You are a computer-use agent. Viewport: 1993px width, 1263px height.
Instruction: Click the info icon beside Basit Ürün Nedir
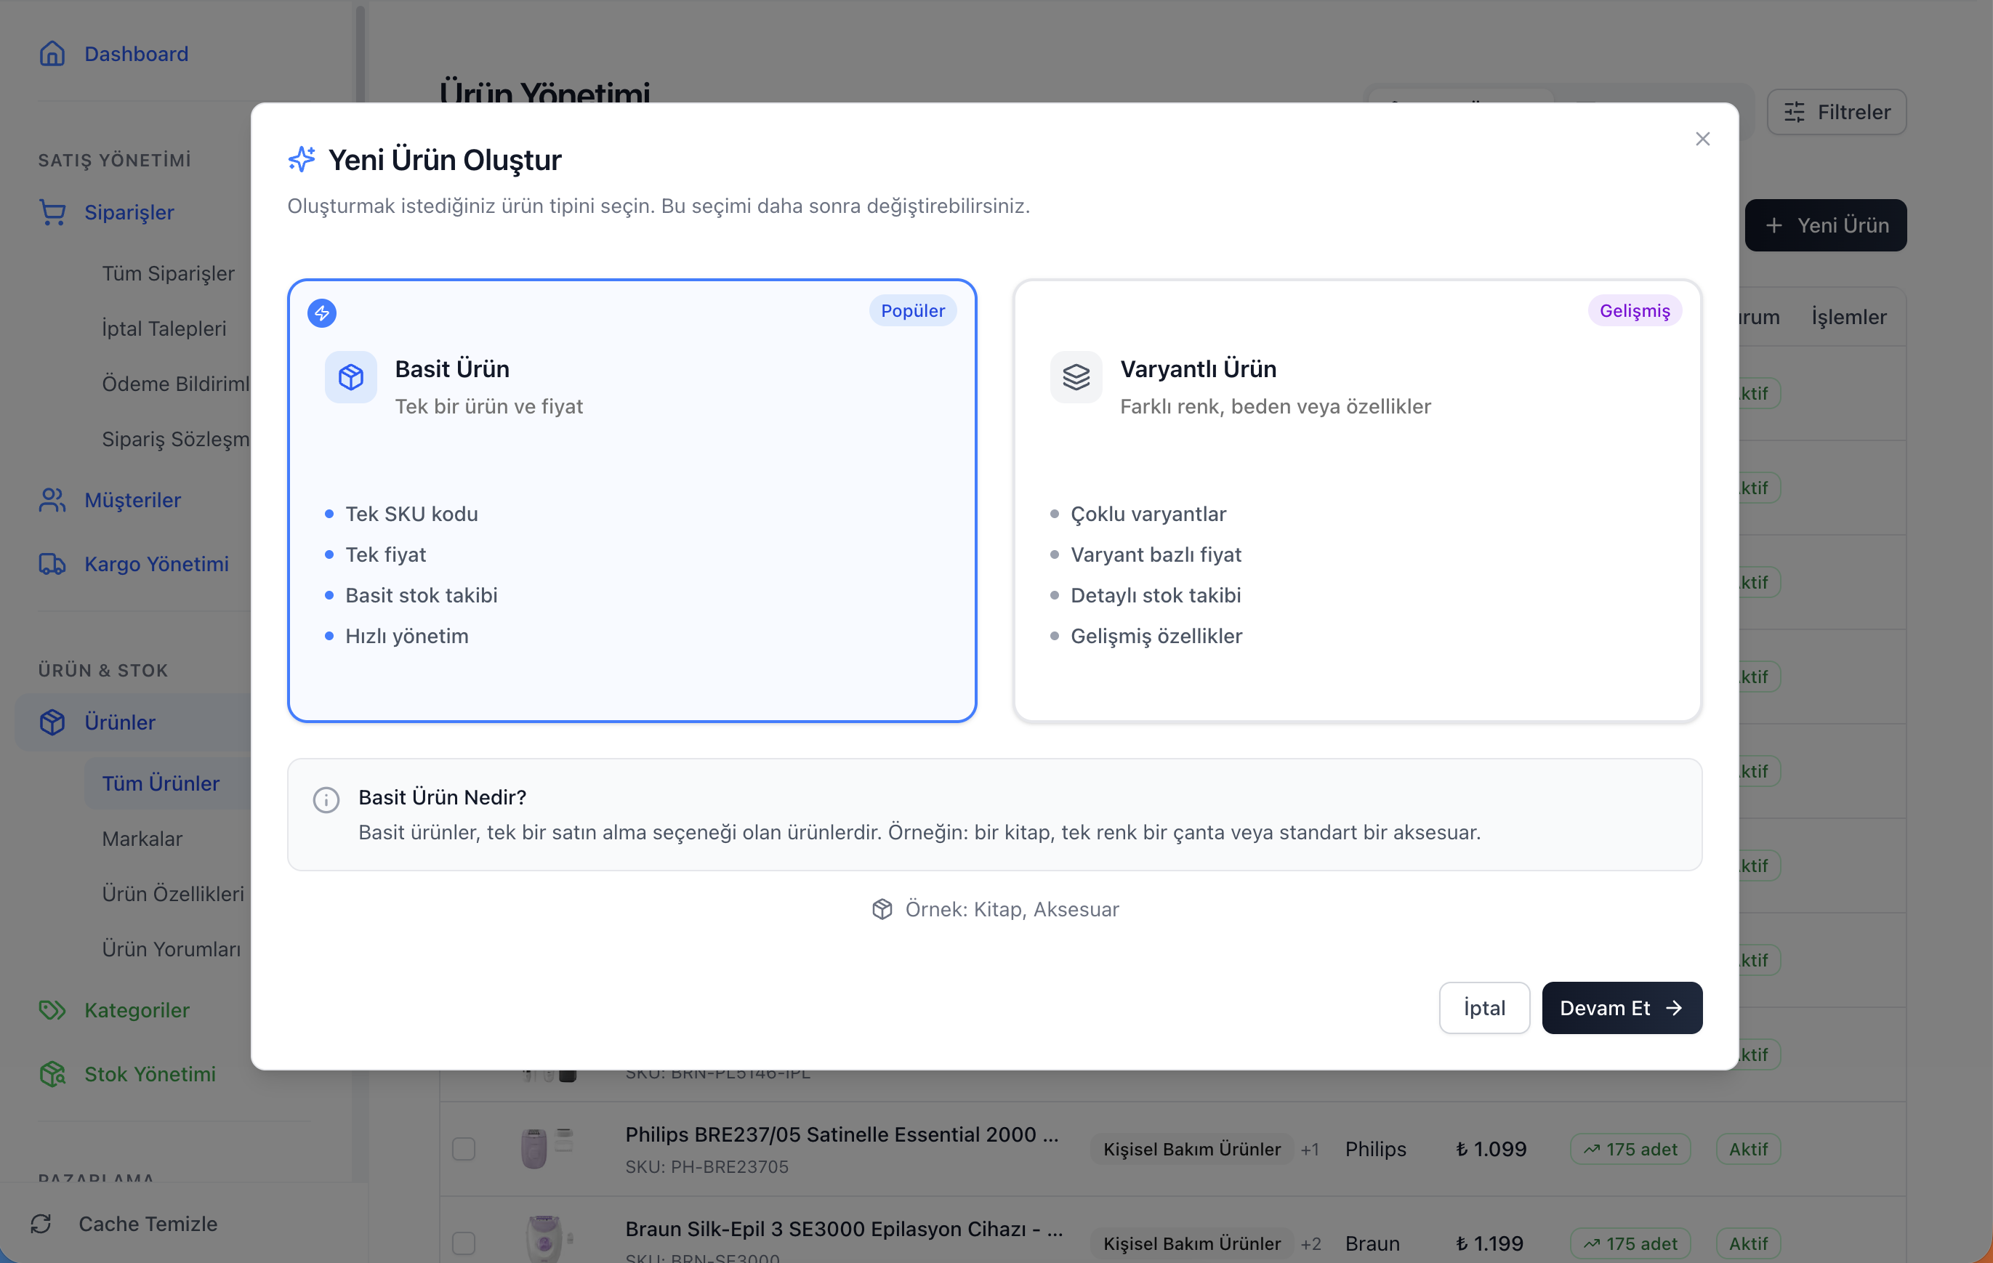pyautogui.click(x=326, y=799)
